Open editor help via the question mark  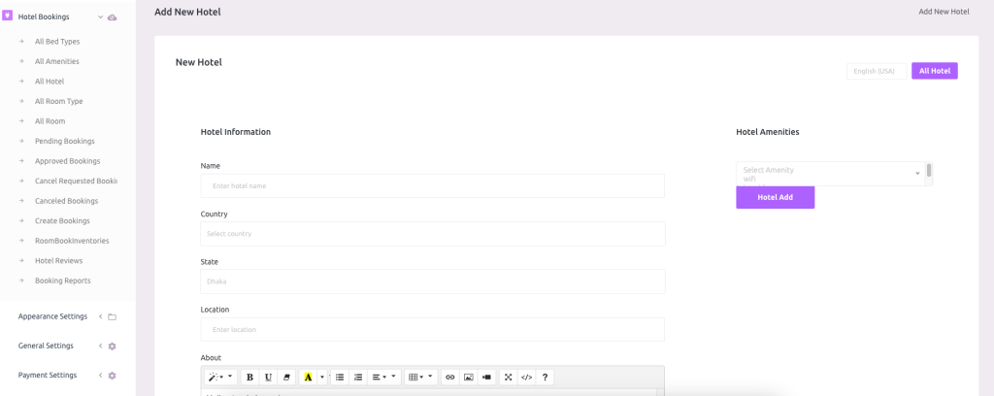546,377
